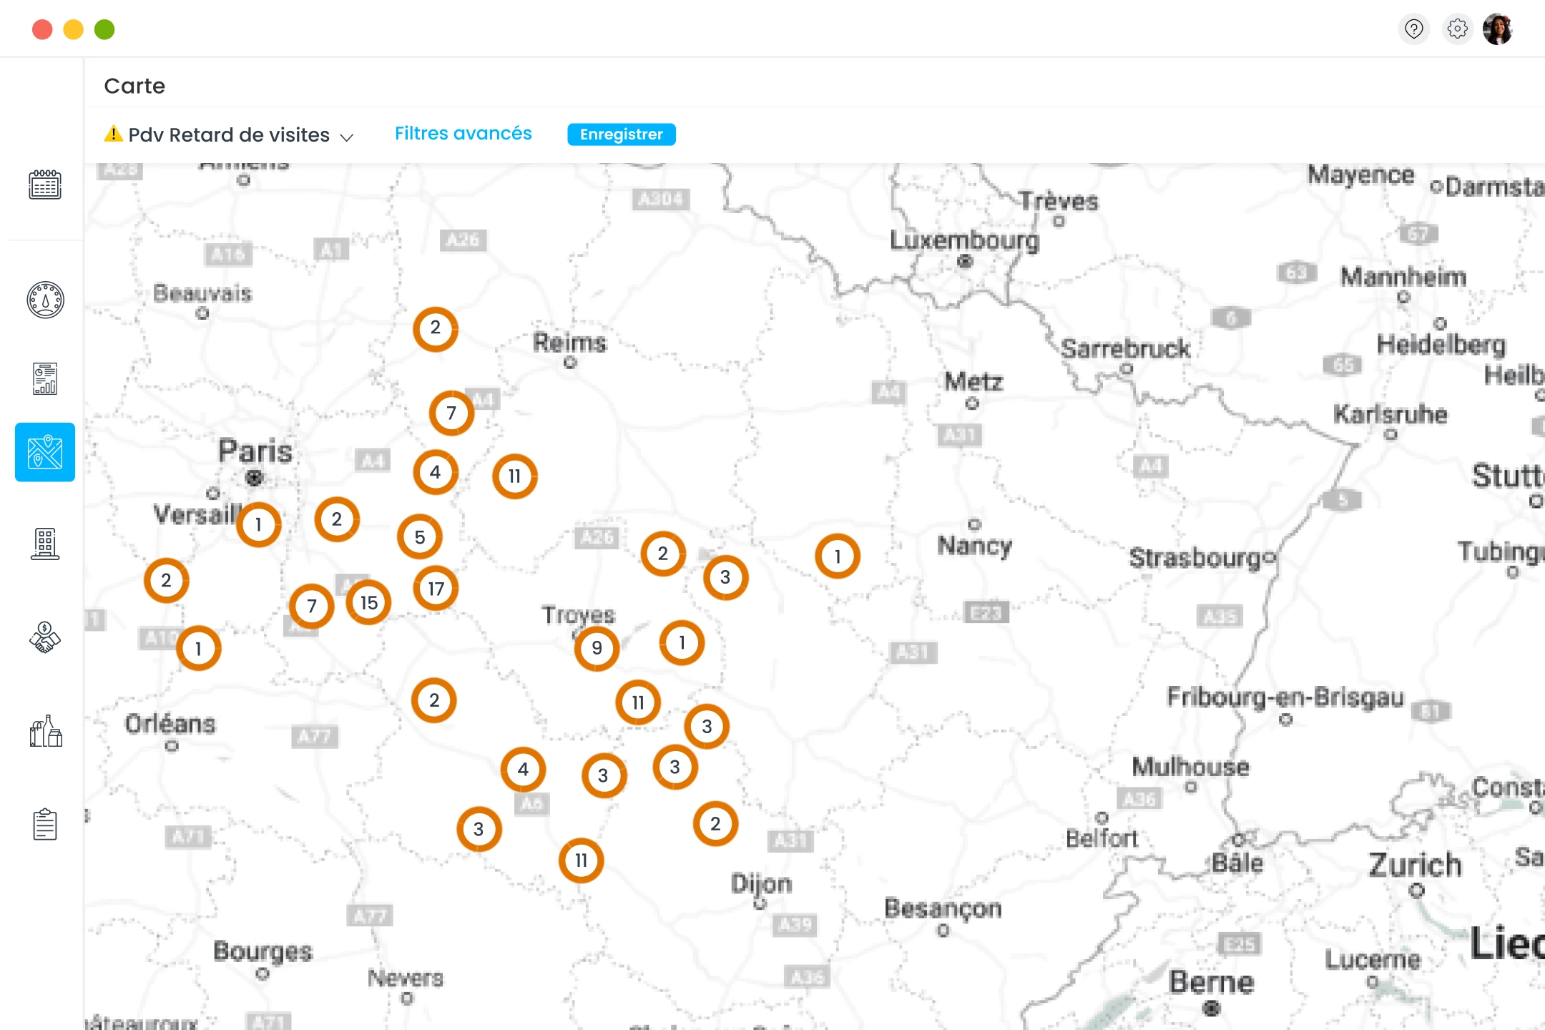Open the companies building icon in the sidebar
This screenshot has height=1030, width=1545.
click(x=44, y=544)
